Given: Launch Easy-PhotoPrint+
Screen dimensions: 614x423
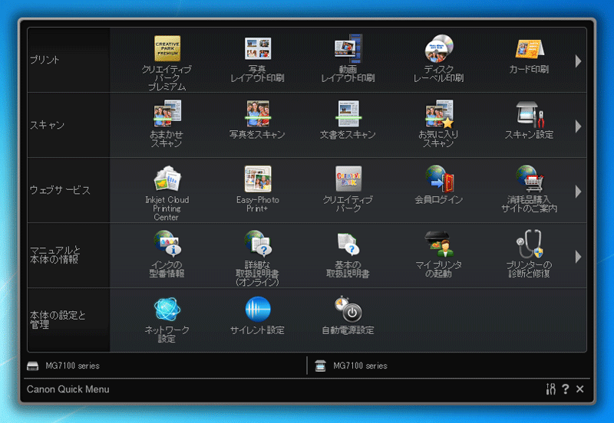Looking at the screenshot, I should [x=258, y=179].
